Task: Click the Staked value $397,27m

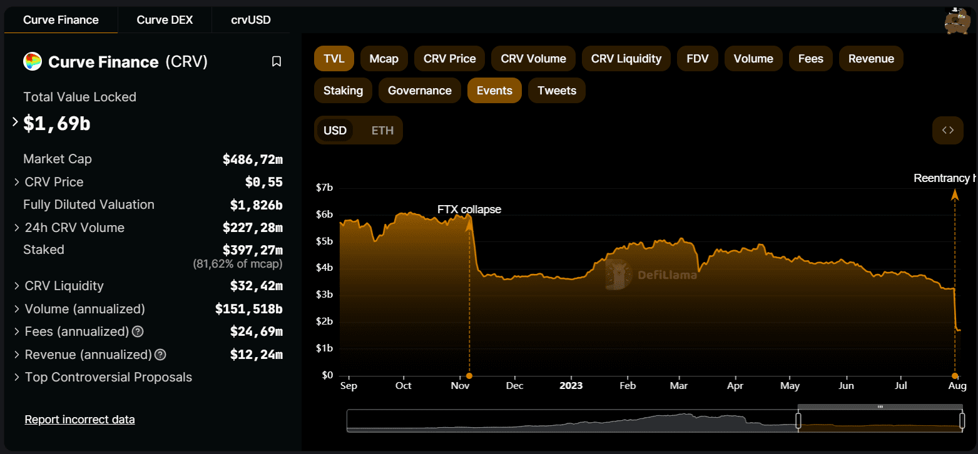Action: [253, 250]
